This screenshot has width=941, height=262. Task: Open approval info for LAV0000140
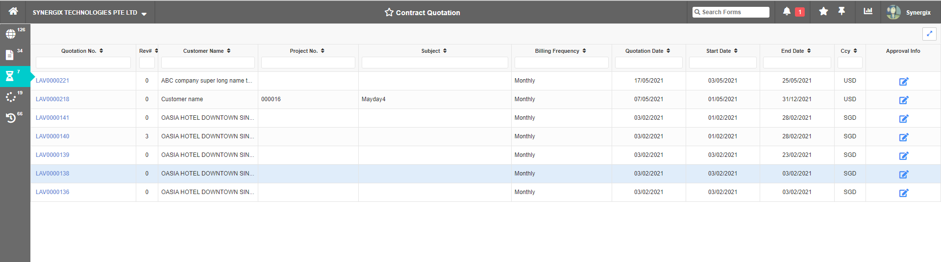904,137
